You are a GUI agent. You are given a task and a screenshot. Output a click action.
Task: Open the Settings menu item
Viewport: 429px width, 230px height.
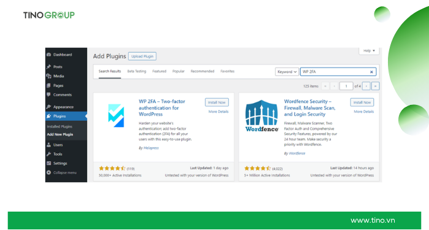click(x=66, y=164)
